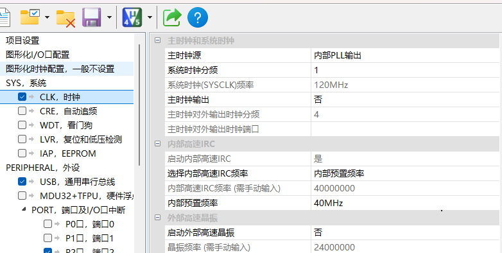Change 选择内部高速IRC频率 value 内部预置频率

(404, 173)
